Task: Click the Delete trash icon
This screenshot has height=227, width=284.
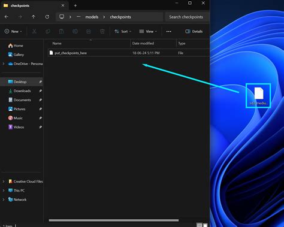Action: click(x=102, y=31)
